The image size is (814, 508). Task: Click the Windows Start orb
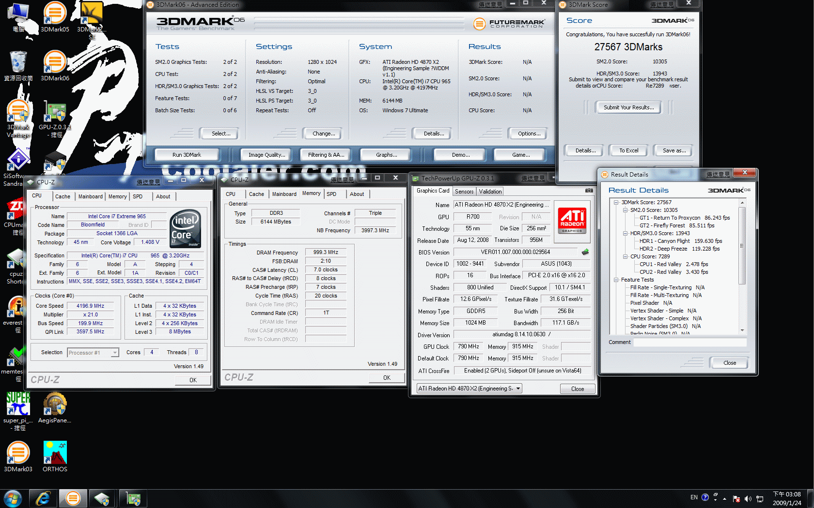coord(13,498)
